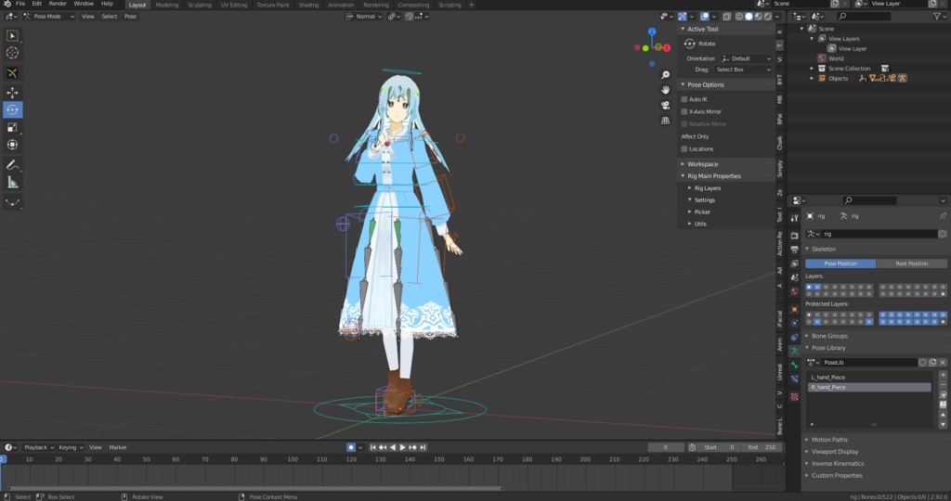951x501 pixels.
Task: Expand the Picker subpanel
Action: click(702, 212)
